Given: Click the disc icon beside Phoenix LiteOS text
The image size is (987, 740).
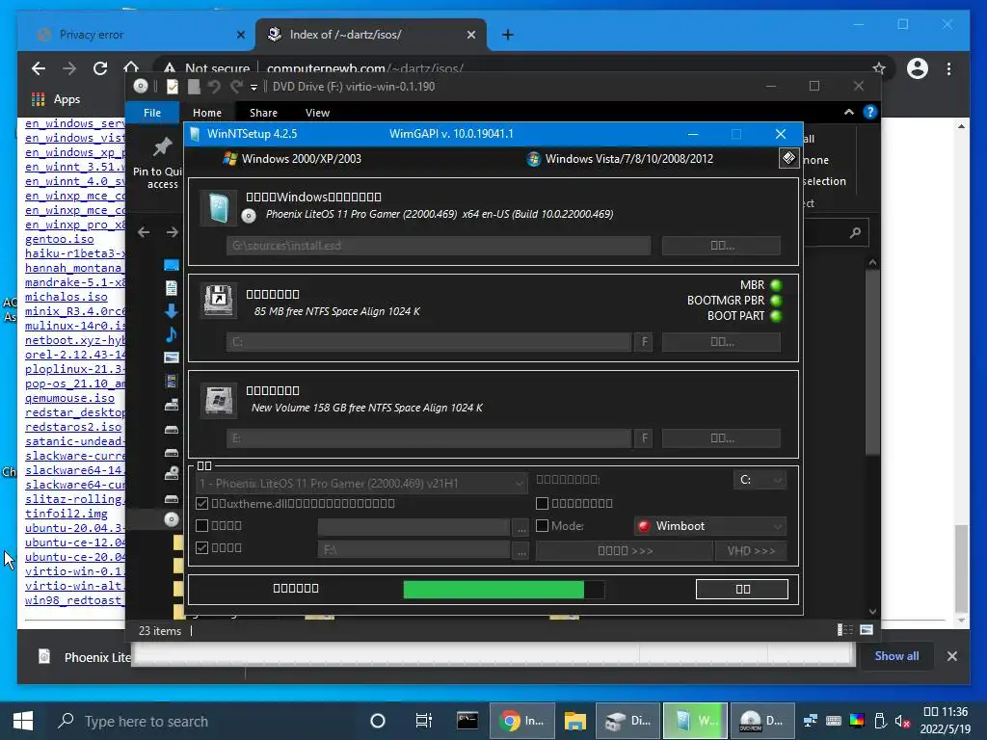Looking at the screenshot, I should [249, 216].
